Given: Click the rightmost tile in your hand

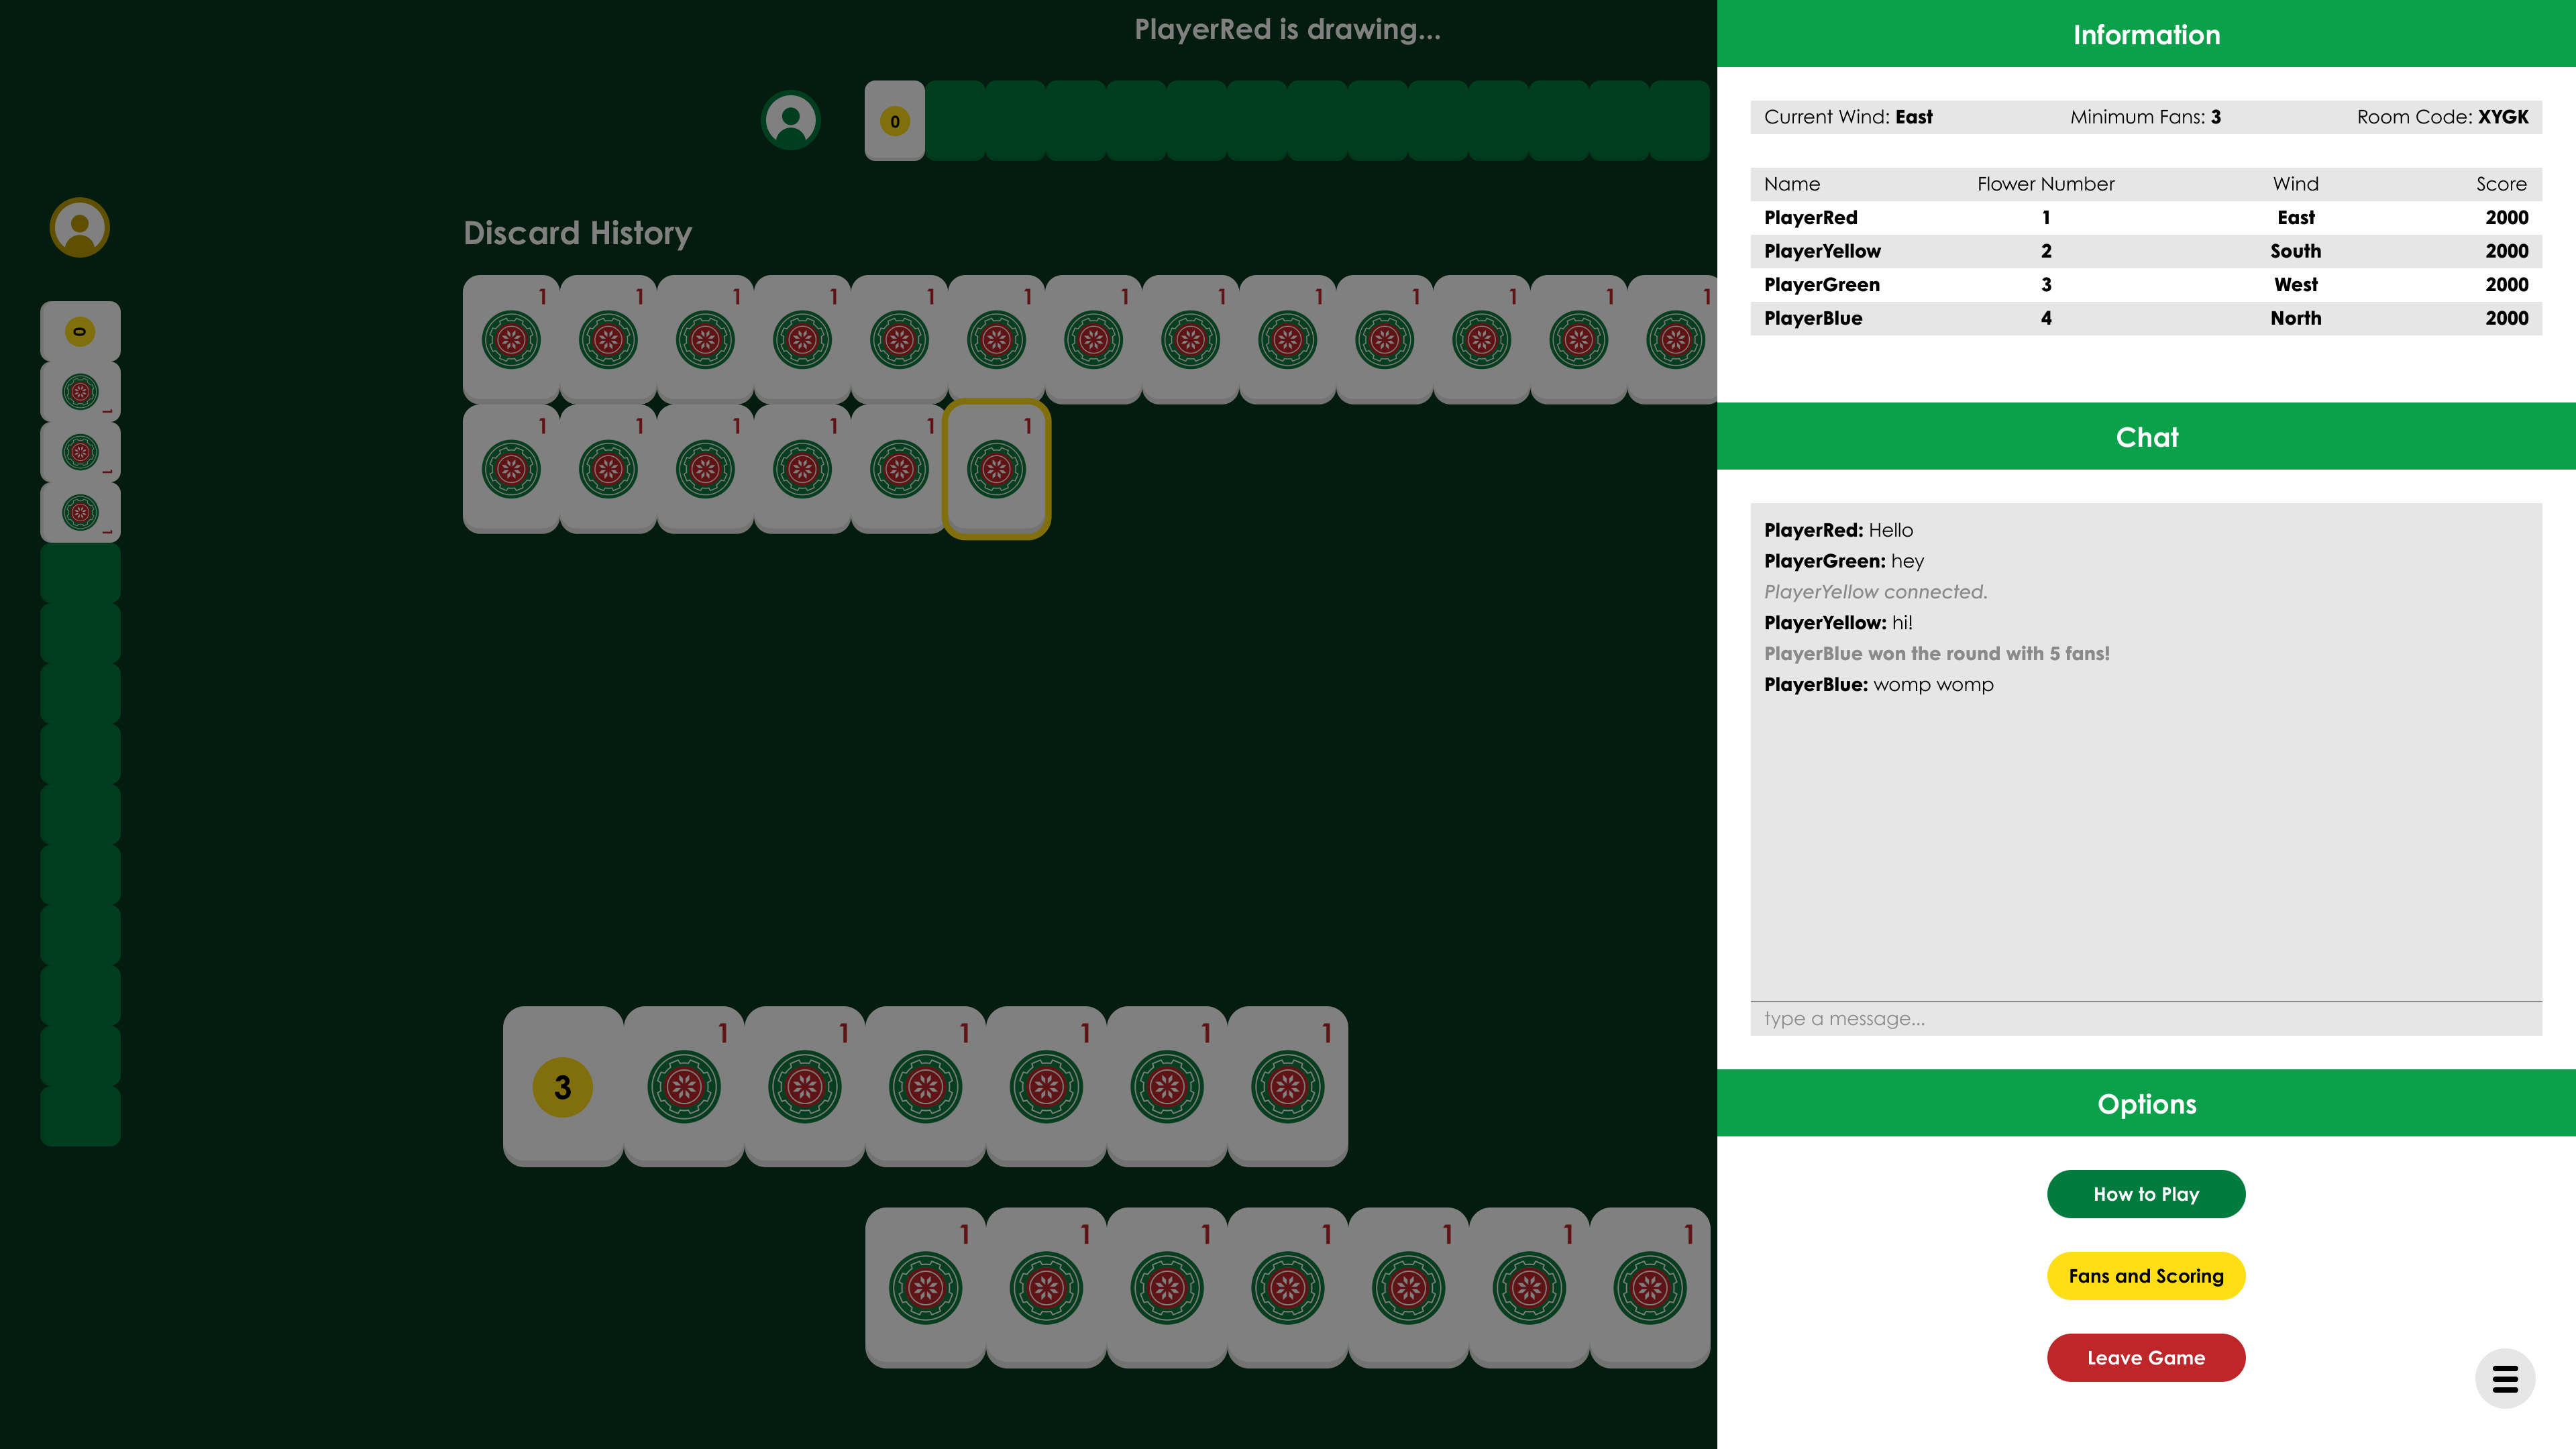Looking at the screenshot, I should pos(1649,1287).
